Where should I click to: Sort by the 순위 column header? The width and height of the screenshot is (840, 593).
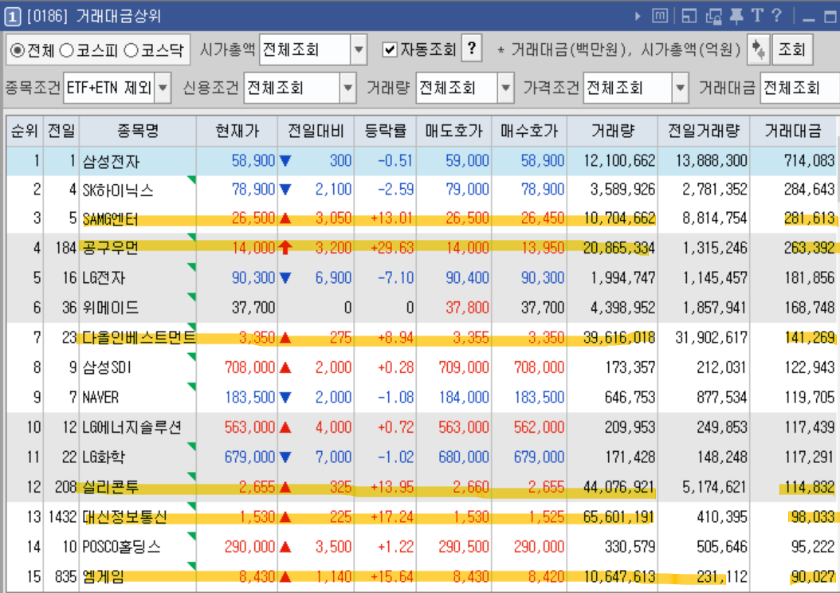click(x=24, y=131)
